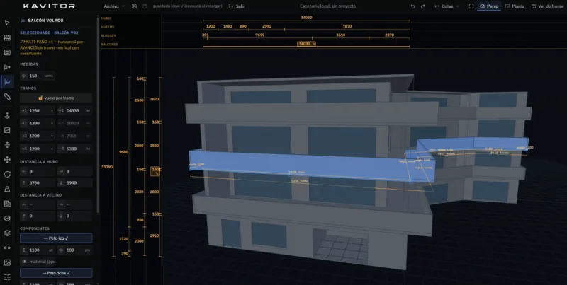Switch to Planta view
The width and height of the screenshot is (567, 285).
tap(515, 6)
